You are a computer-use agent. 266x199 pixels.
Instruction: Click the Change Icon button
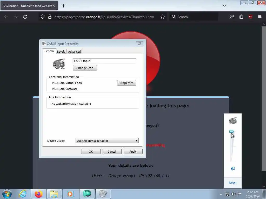click(x=85, y=68)
